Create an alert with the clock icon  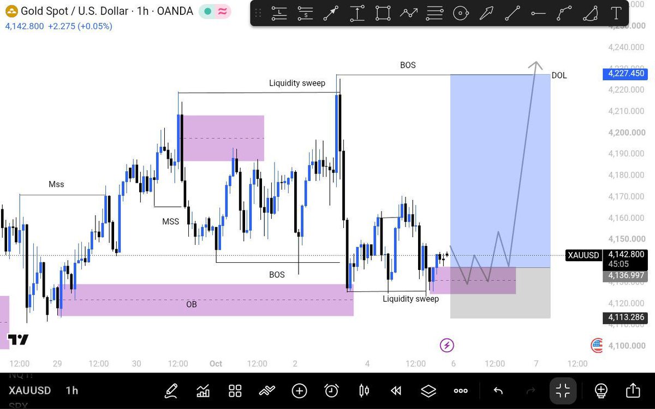(x=331, y=390)
